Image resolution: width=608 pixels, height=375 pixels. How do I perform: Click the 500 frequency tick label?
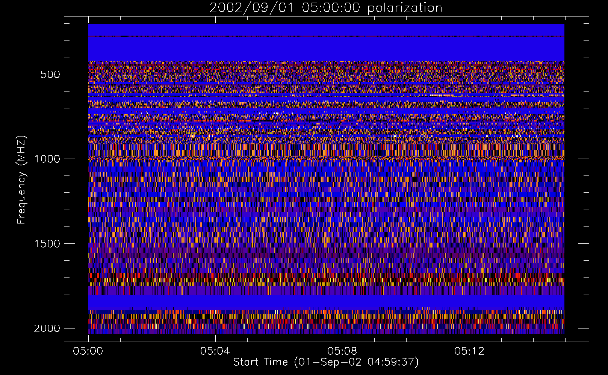[50, 74]
